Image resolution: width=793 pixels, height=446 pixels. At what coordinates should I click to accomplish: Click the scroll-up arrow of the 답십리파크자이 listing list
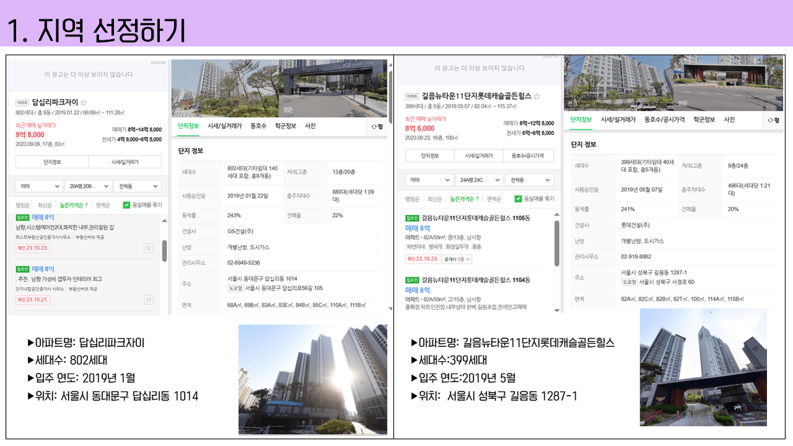click(164, 220)
